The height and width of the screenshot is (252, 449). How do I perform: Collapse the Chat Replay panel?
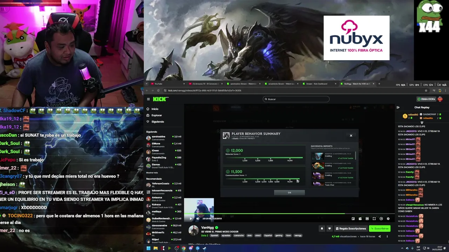coord(398,107)
